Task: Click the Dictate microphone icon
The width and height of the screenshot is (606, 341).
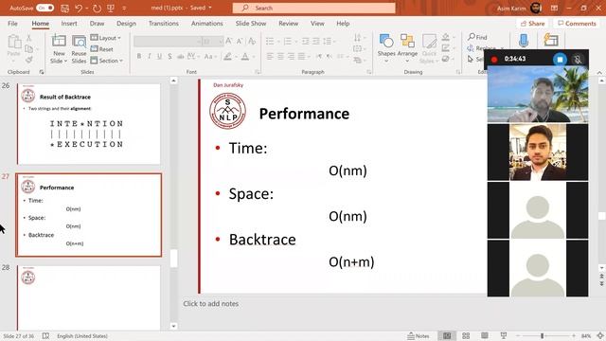Action: tap(524, 40)
